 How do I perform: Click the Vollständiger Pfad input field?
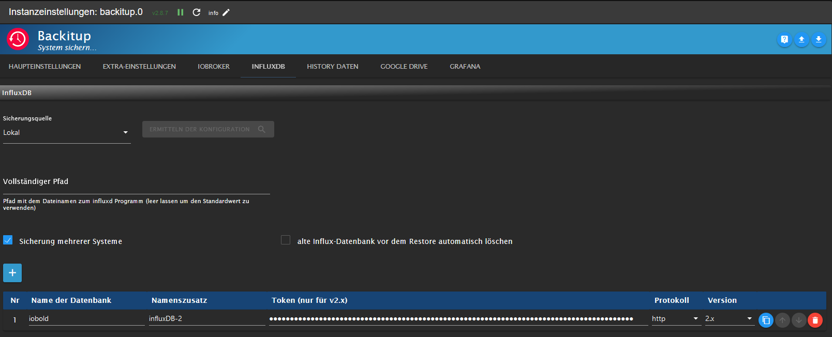137,182
